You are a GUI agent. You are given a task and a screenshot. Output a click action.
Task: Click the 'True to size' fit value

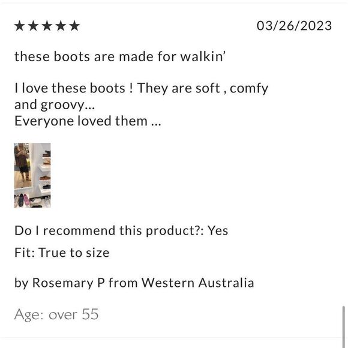74,253
